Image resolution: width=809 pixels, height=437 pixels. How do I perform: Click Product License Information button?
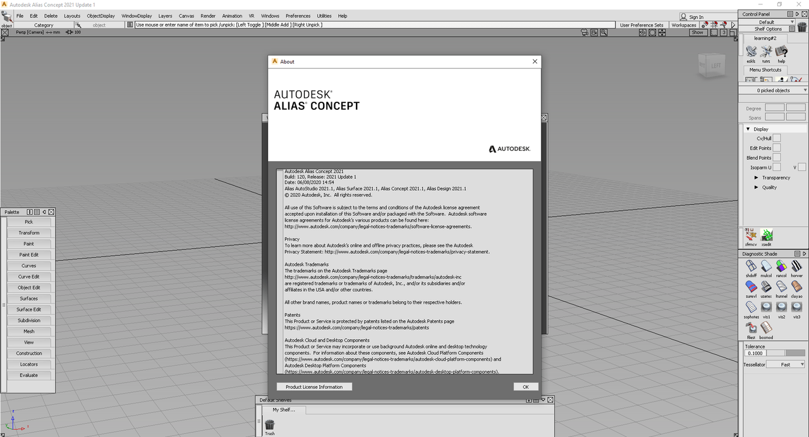click(x=314, y=386)
